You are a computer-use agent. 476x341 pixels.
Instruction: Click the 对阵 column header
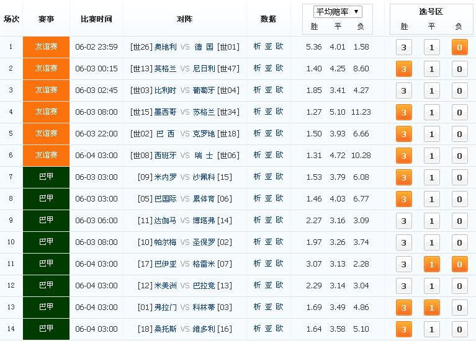click(184, 19)
